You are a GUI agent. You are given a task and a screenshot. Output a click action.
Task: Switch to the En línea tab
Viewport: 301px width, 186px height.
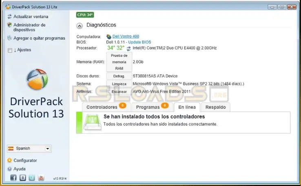pos(187,107)
